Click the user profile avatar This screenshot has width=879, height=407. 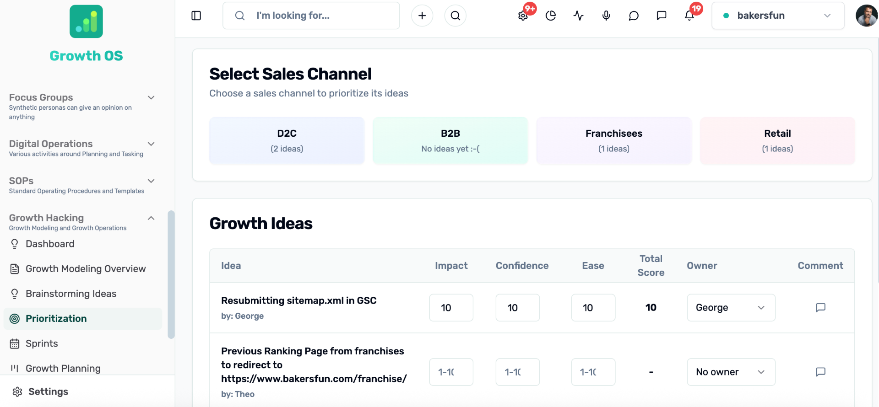[867, 16]
